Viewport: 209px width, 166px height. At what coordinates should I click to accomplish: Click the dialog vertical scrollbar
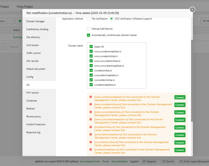coord(192,79)
